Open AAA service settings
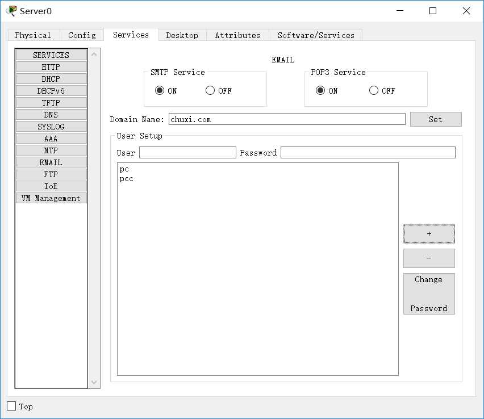Screen dimensions: 484x419 (51, 139)
